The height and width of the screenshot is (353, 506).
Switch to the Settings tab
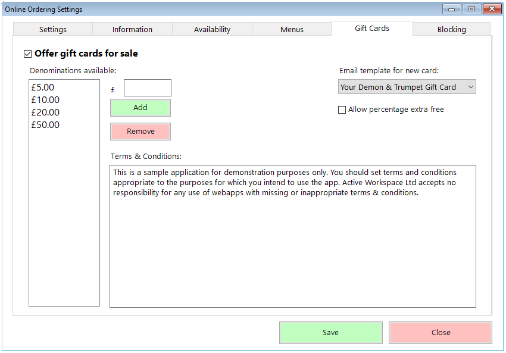pos(52,29)
